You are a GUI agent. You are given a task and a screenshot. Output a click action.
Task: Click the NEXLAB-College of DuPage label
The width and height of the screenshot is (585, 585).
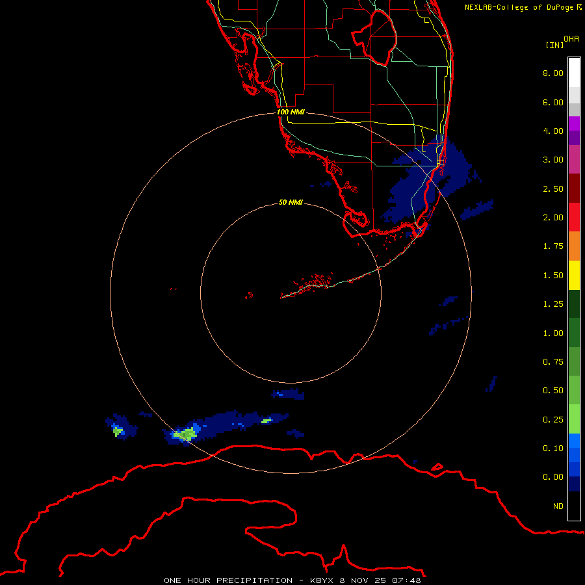pyautogui.click(x=523, y=7)
